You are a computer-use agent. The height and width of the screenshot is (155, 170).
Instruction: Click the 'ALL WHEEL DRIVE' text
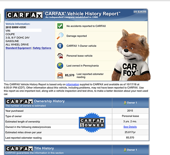click(17, 45)
